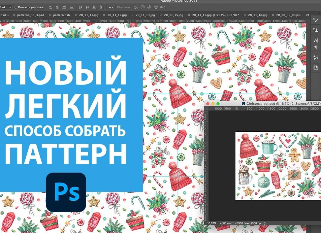Select the 3D zoom video-camera icon
The width and height of the screenshot is (321, 233).
163,7
